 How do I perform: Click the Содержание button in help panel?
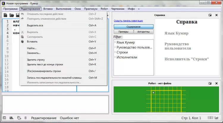[134, 27]
